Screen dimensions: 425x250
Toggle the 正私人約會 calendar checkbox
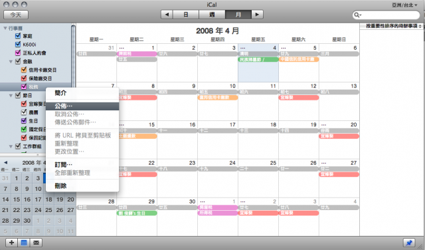click(x=18, y=53)
